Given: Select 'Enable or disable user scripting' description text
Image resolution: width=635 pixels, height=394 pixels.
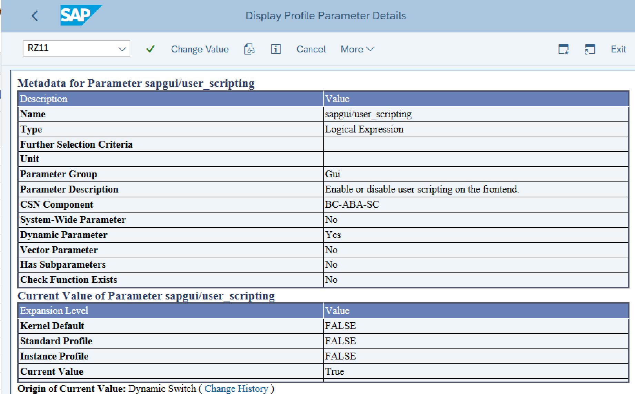Looking at the screenshot, I should click(x=422, y=189).
